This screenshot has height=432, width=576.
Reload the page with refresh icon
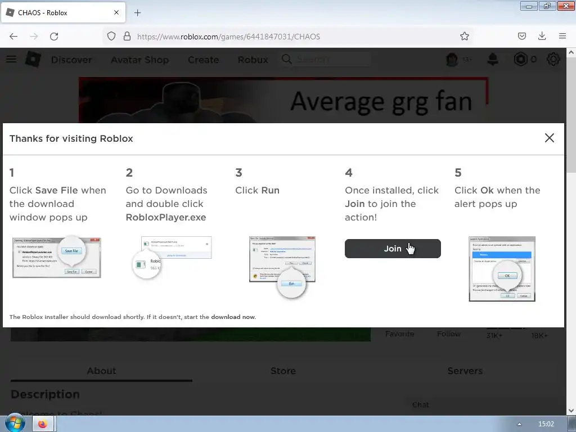click(54, 37)
